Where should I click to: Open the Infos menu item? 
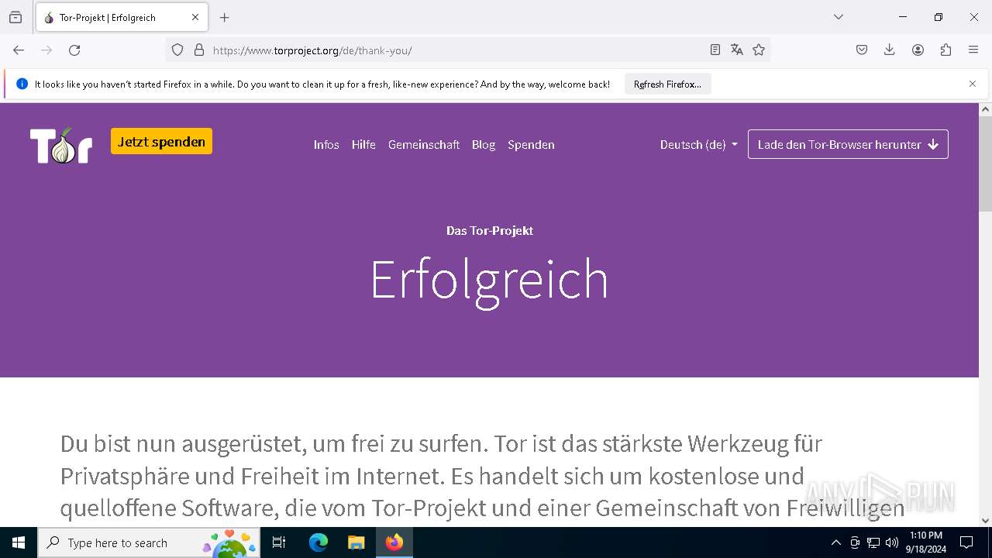pos(326,145)
